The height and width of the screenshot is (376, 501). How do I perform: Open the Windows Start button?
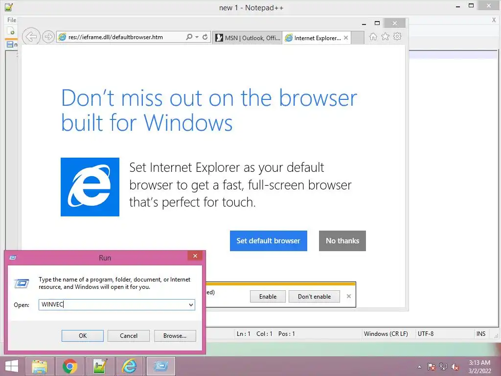pos(12,366)
